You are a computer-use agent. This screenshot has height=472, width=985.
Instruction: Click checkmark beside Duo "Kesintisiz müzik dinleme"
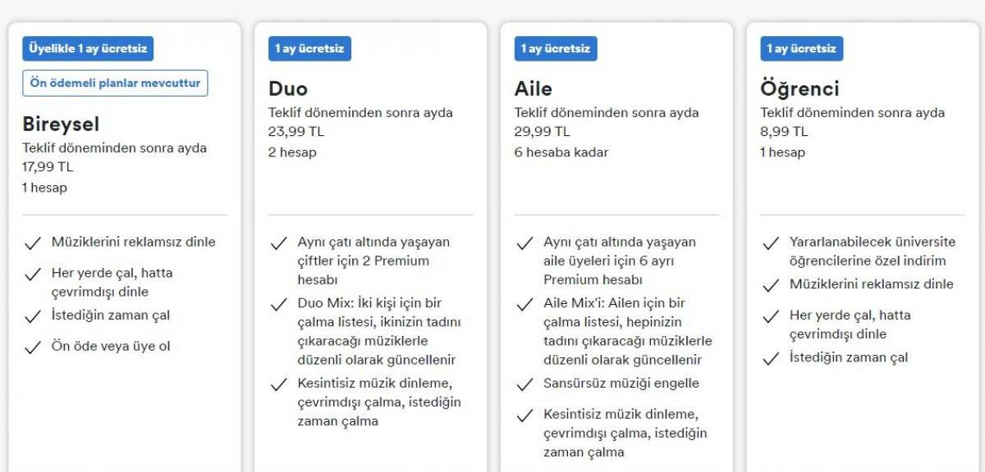tap(279, 384)
